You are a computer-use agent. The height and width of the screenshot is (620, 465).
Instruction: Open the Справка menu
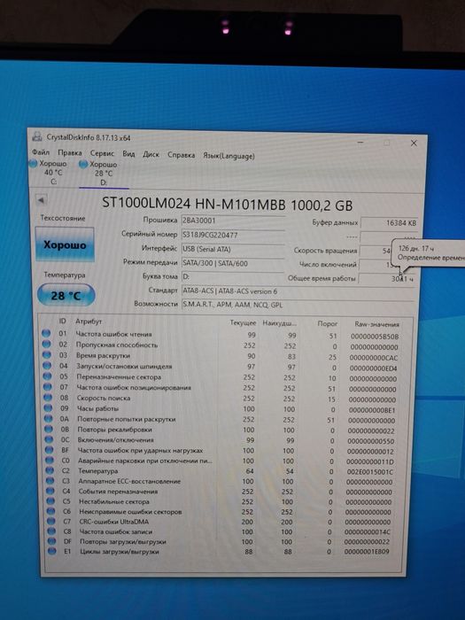click(181, 155)
